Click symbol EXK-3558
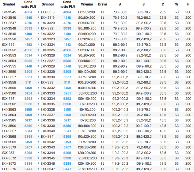Viewport: 194px width, 172px height. point(9,82)
